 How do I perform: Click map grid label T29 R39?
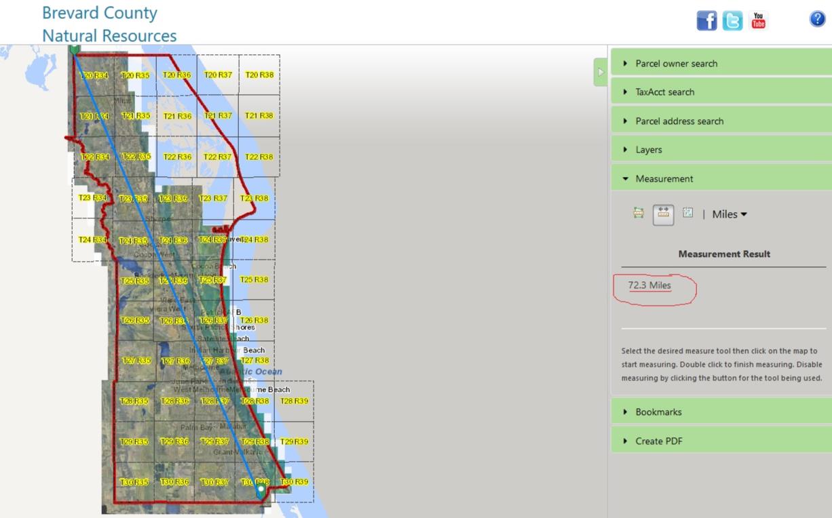point(295,441)
